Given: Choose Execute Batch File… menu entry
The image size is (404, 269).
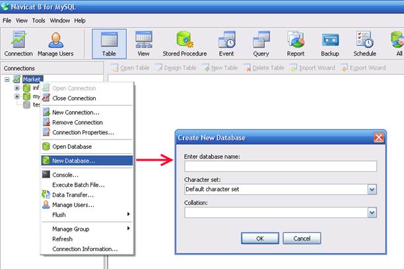Looking at the screenshot, I should click(87, 185).
